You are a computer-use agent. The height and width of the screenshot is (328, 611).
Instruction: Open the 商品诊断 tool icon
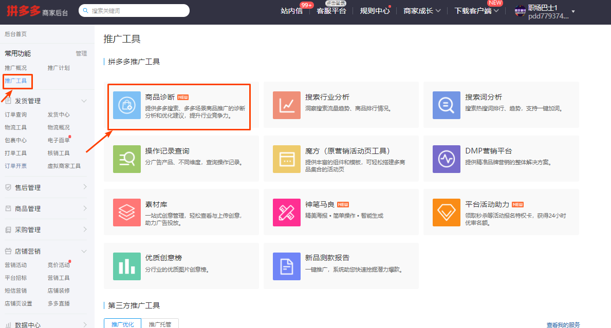click(x=126, y=105)
